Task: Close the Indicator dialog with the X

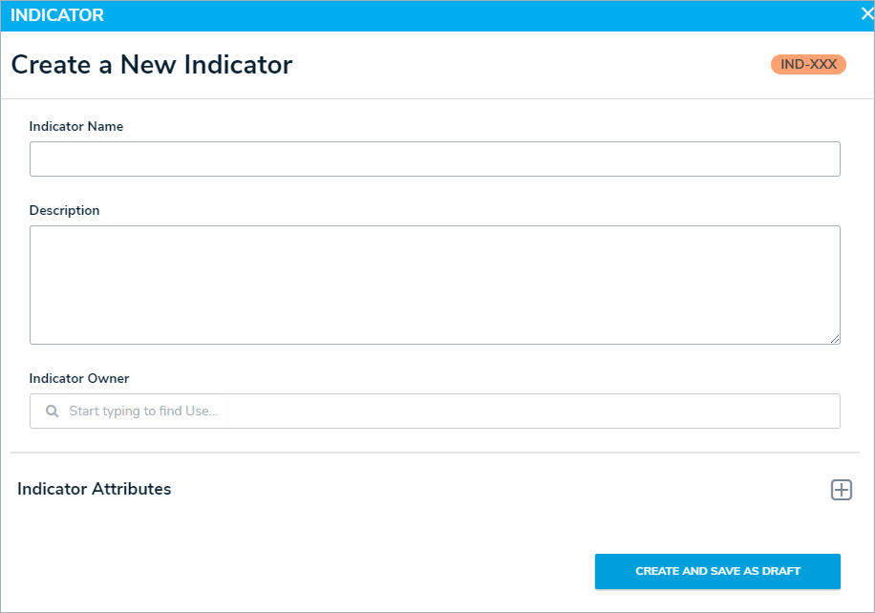Action: point(866,14)
